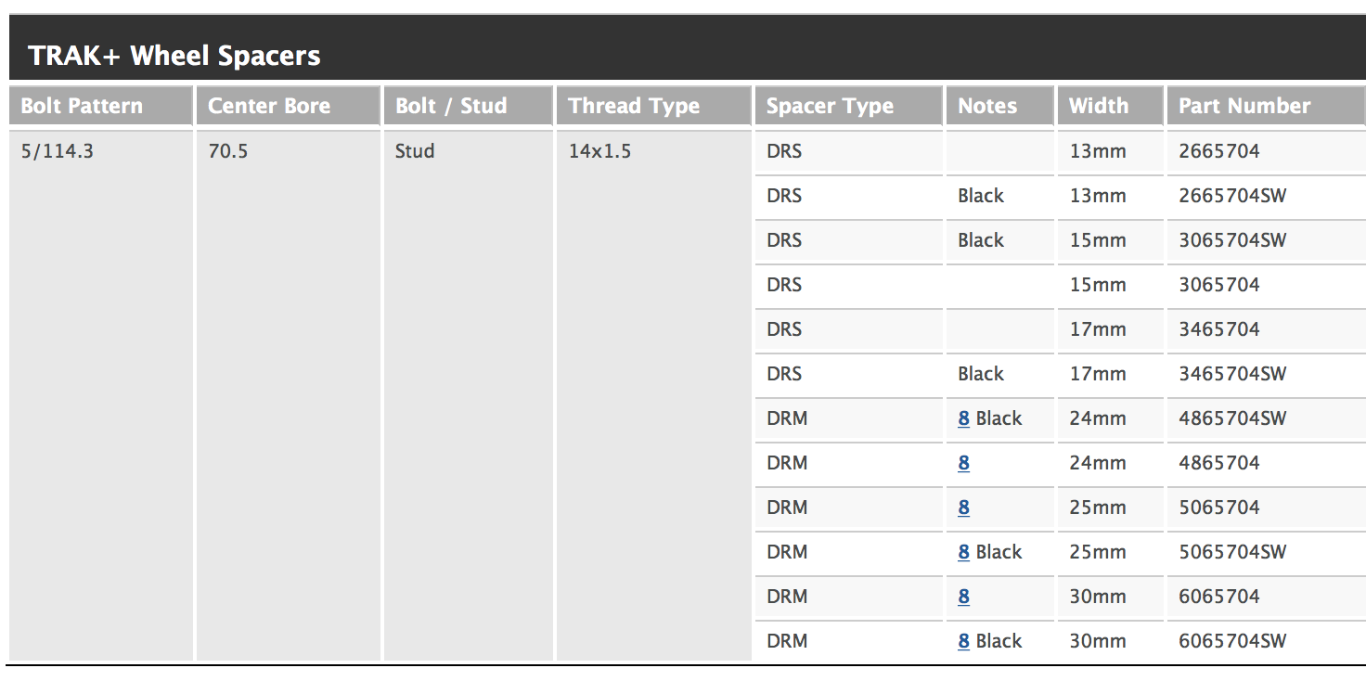Click the 70.5 center bore cell
Screen dimensions: 1366x681
point(228,151)
